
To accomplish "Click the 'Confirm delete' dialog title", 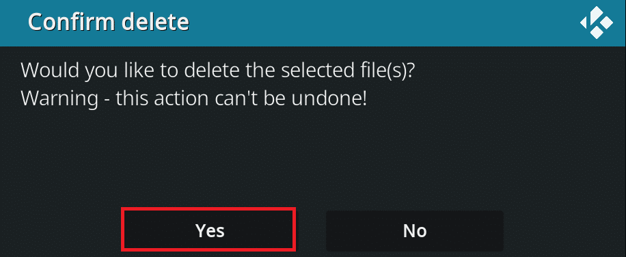I will coord(108,22).
